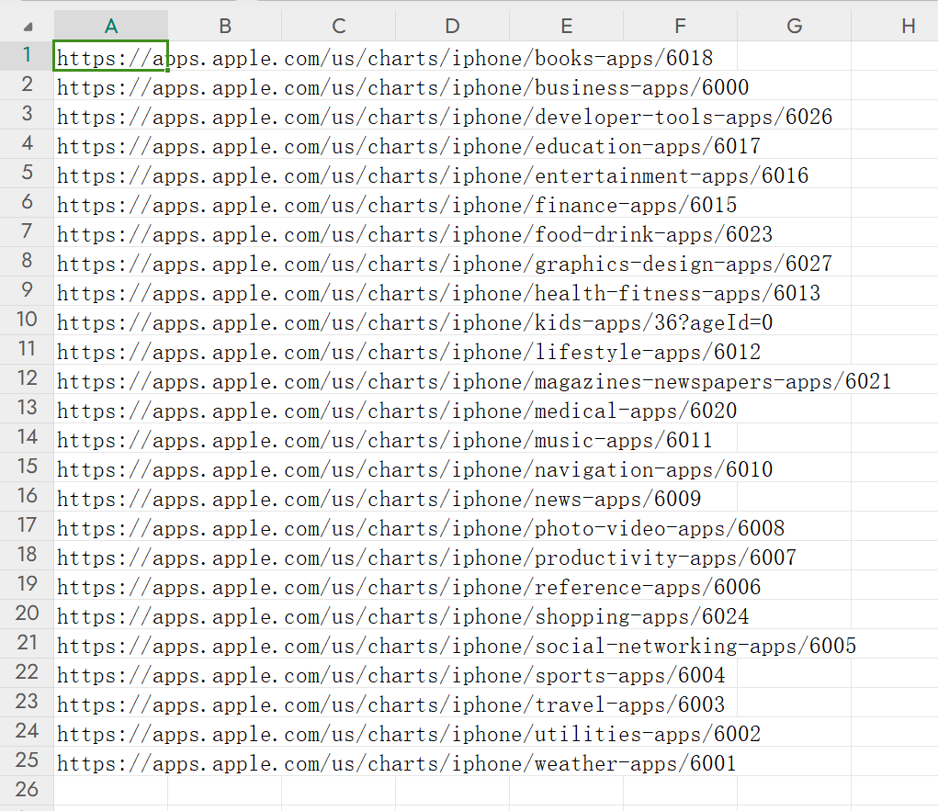Select column C header
Viewport: 938px width, 811px height.
(x=339, y=26)
